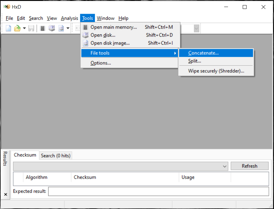Expand the Open file recent dropdown arrow
The width and height of the screenshot is (274, 209).
pyautogui.click(x=24, y=28)
